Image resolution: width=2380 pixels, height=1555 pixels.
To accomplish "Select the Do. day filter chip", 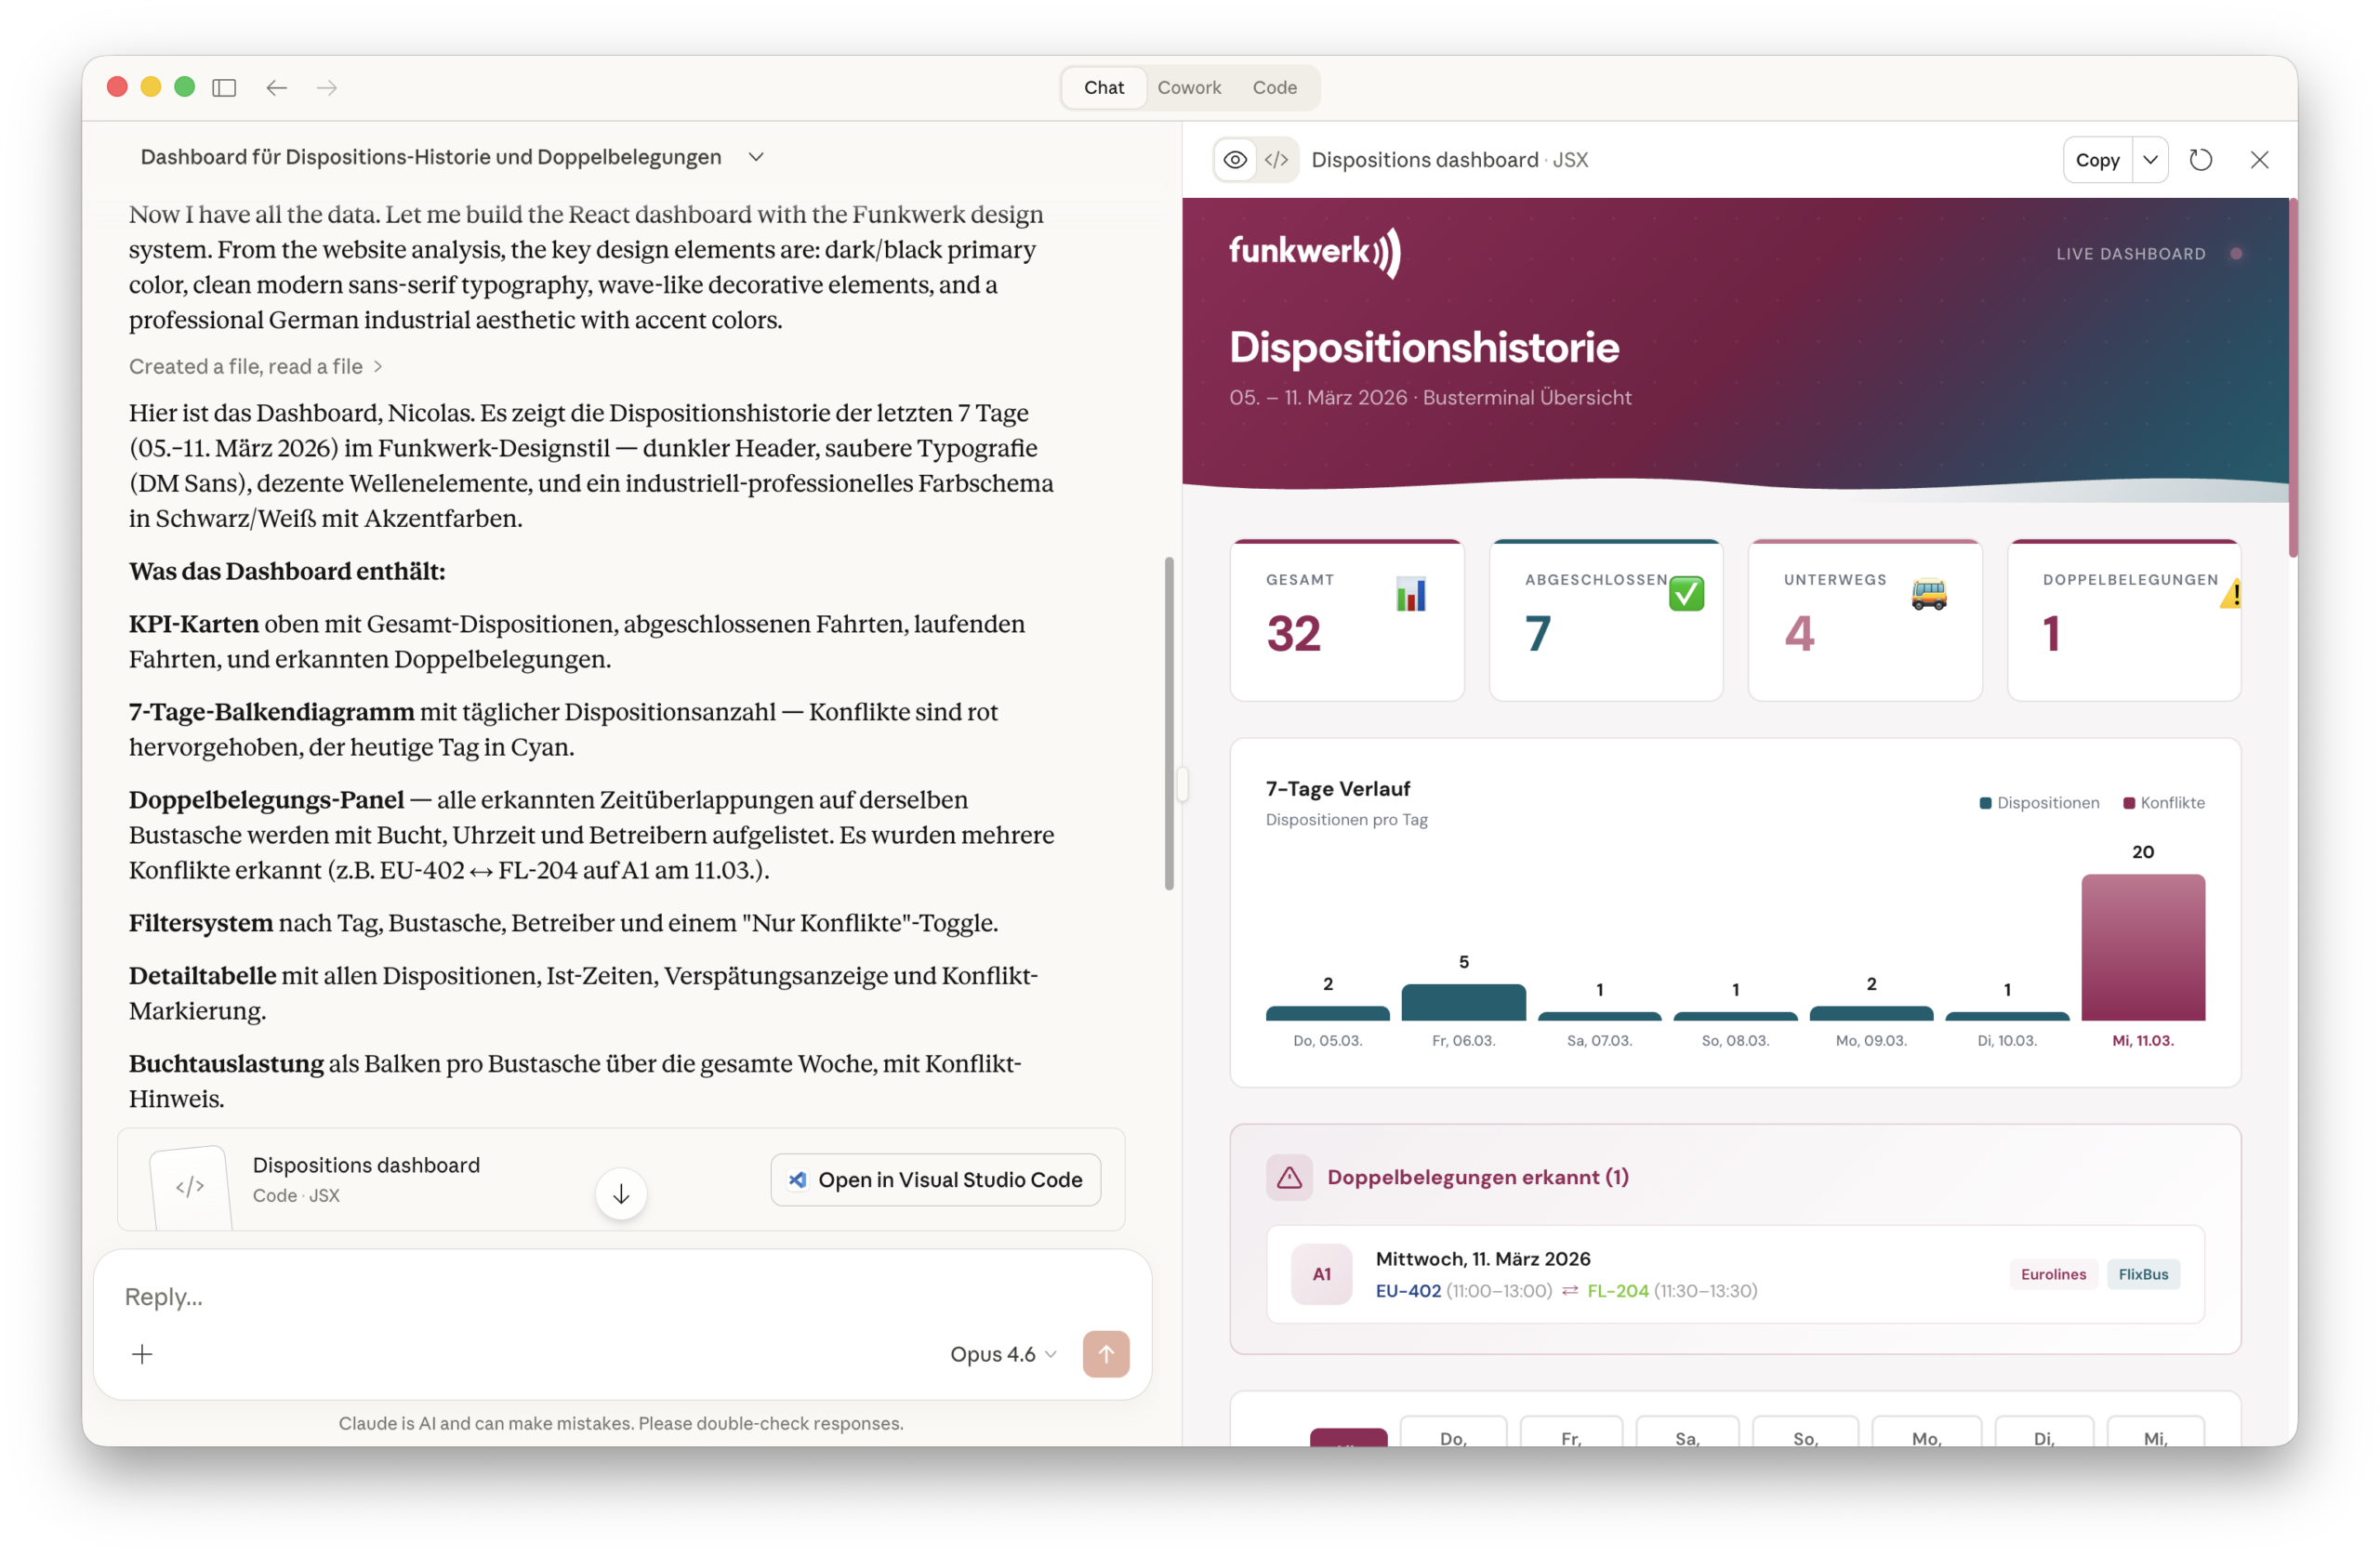I will point(1453,1437).
